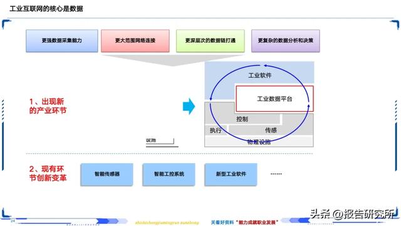
Task: Select the 新型工业软件 box
Action: pos(231,175)
